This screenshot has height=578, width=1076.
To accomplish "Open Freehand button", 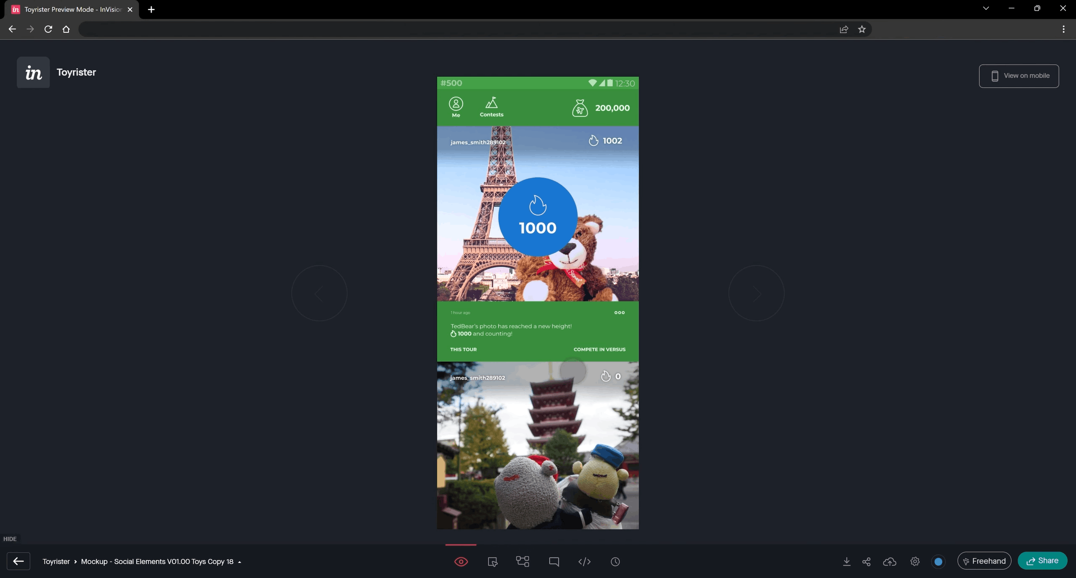I will (984, 561).
